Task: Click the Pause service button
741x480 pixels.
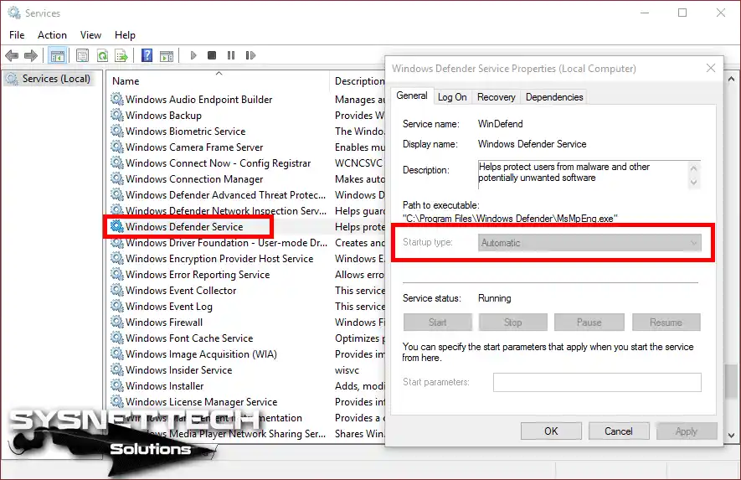Action: click(589, 322)
